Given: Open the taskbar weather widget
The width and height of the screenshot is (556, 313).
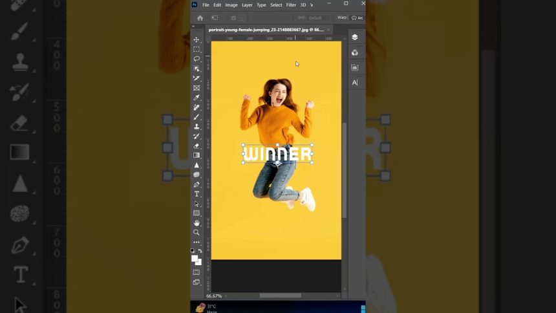Looking at the screenshot, I should (x=207, y=308).
